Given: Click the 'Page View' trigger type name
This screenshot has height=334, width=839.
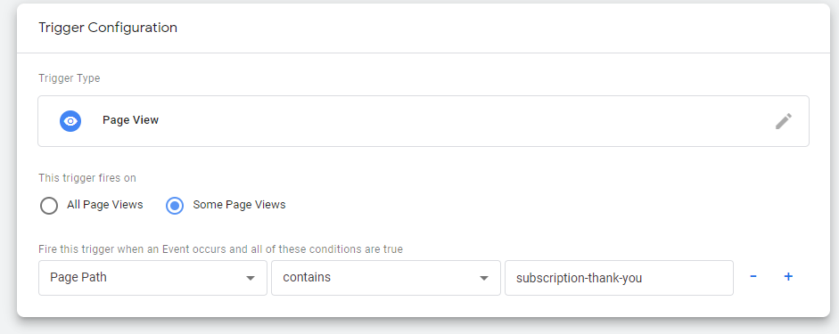Looking at the screenshot, I should pos(130,120).
